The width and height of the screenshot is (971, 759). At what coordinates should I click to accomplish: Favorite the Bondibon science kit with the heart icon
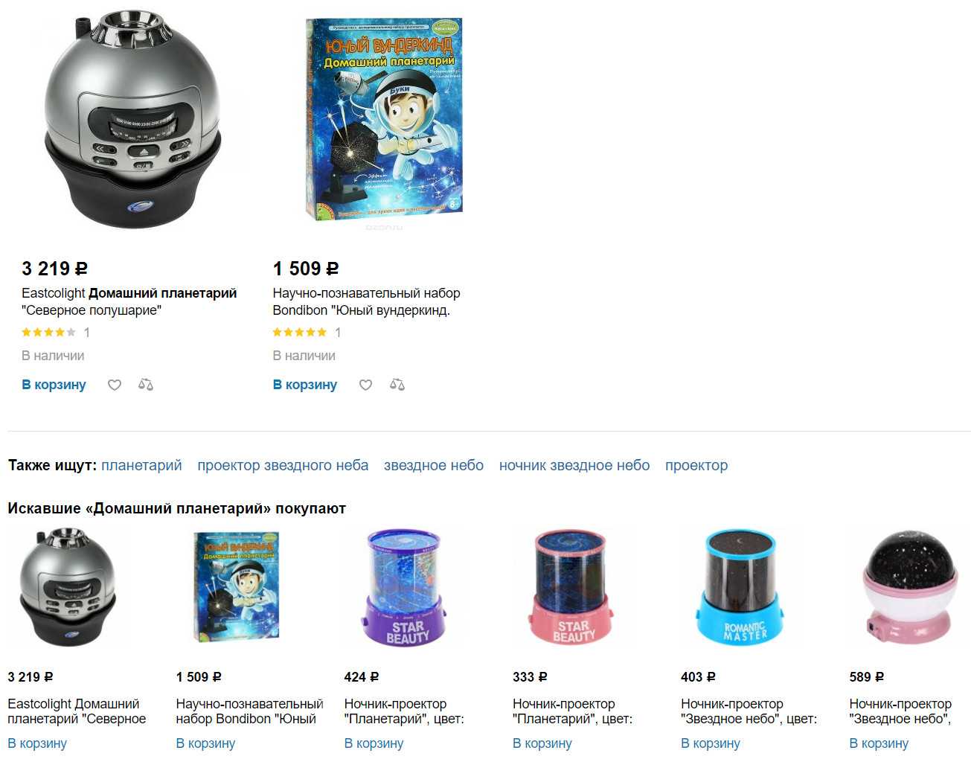pyautogui.click(x=366, y=385)
